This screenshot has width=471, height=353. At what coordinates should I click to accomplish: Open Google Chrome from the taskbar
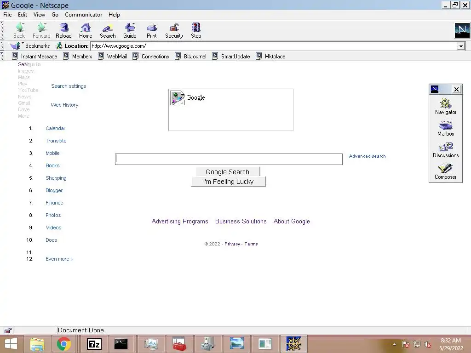pos(63,344)
